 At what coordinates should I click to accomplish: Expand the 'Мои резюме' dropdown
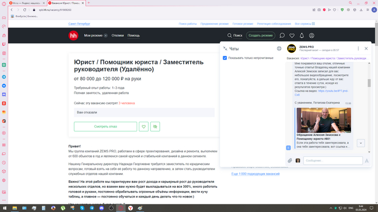(96, 36)
